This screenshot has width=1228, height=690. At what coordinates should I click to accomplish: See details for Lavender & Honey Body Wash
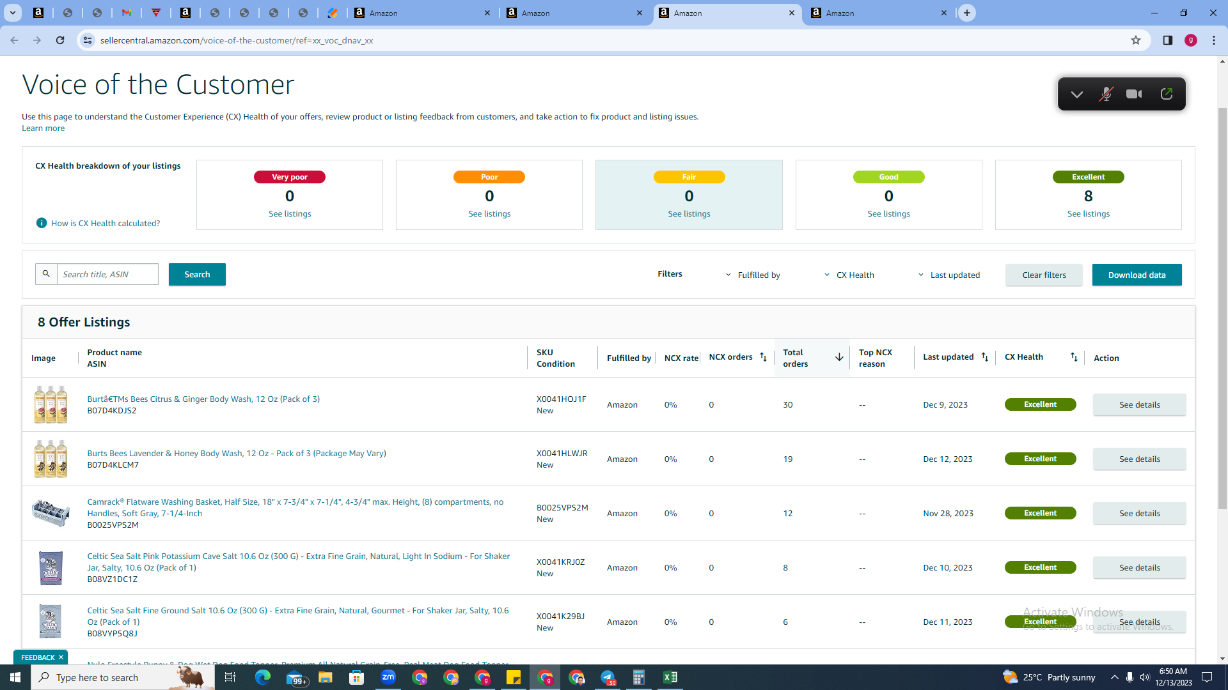1139,459
